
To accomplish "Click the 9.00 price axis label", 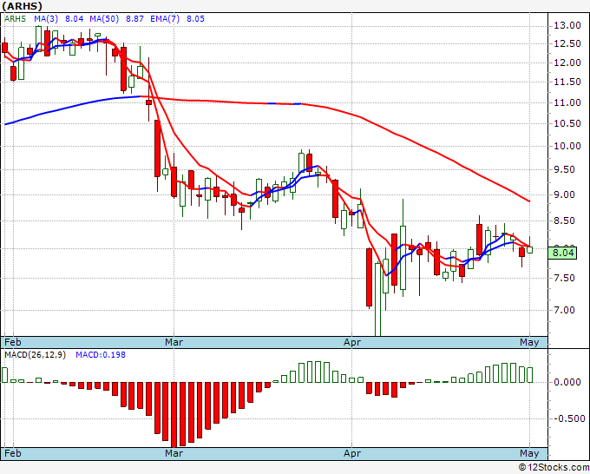I will tap(564, 194).
